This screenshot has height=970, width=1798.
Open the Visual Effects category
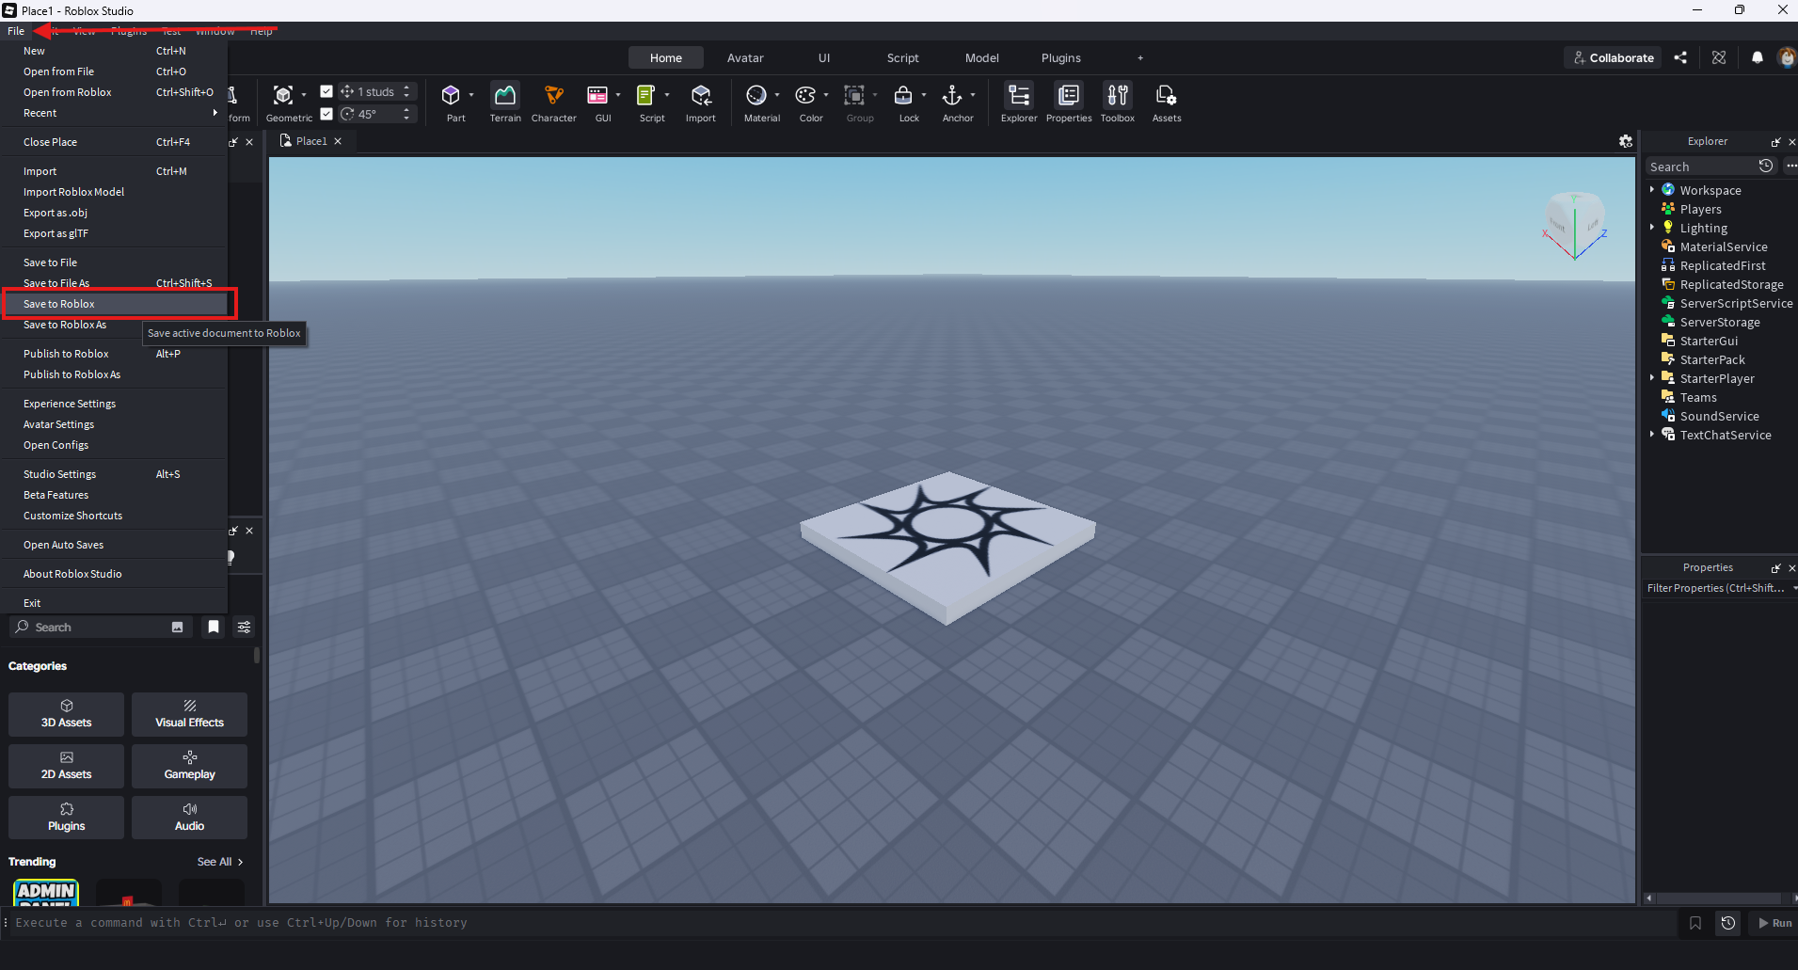click(x=189, y=714)
